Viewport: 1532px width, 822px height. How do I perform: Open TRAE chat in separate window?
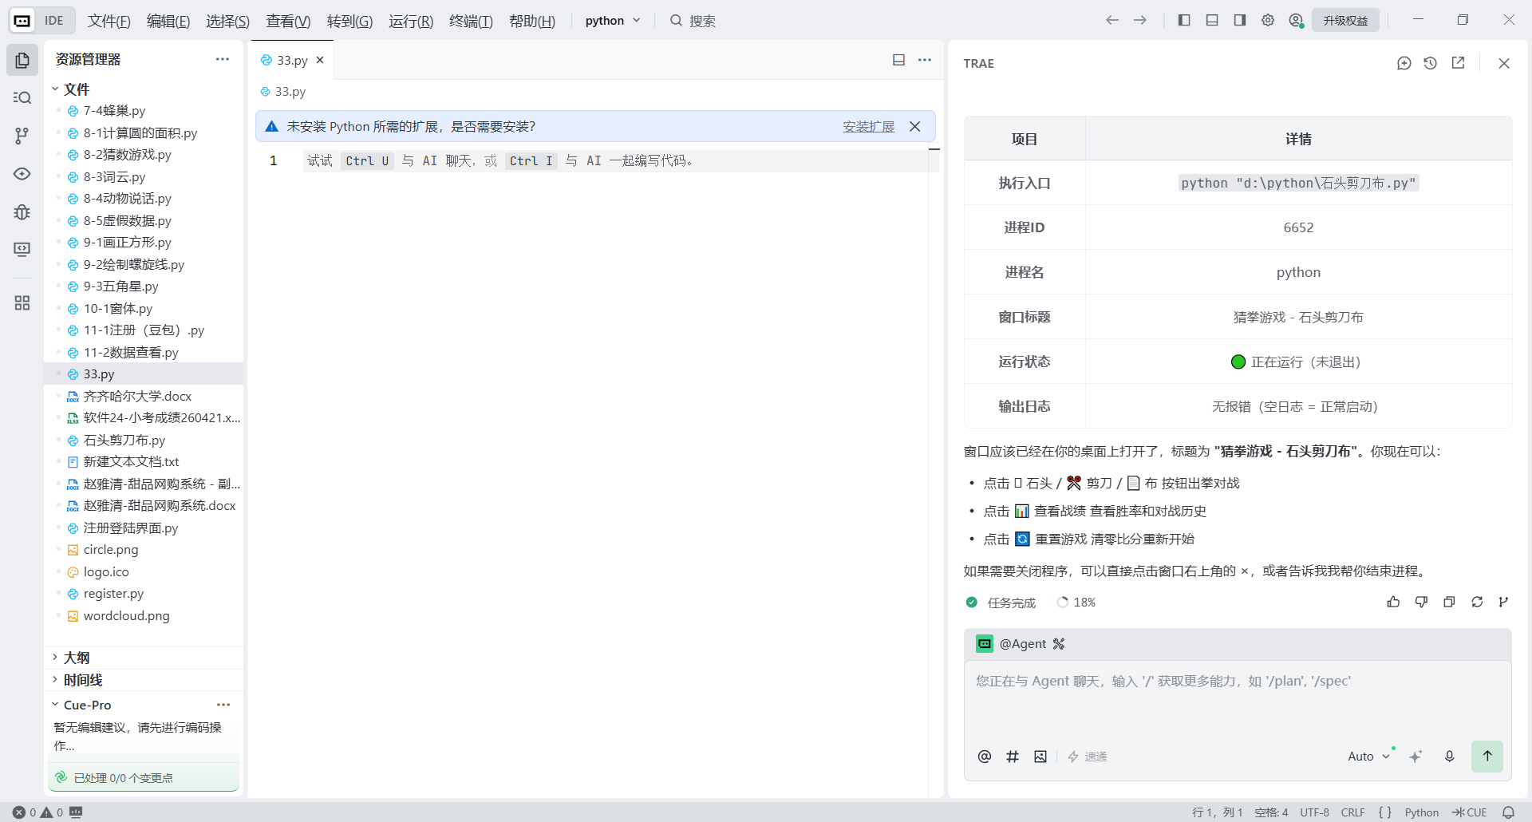(x=1458, y=63)
